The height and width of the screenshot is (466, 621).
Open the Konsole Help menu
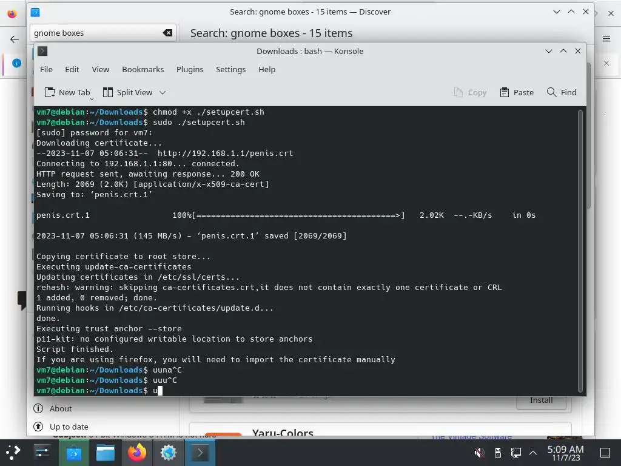click(x=267, y=69)
